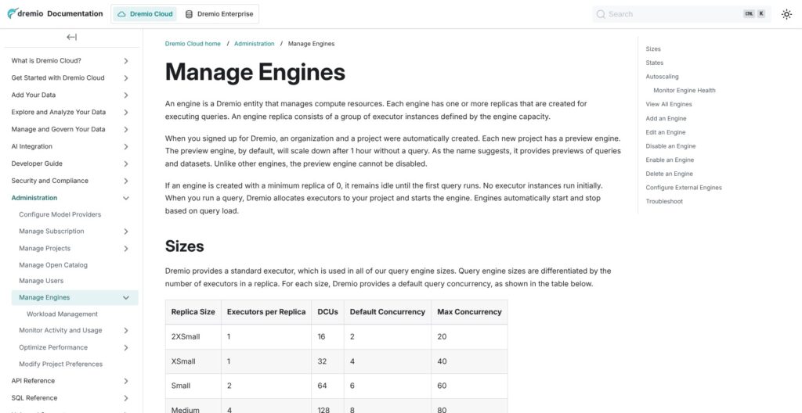The height and width of the screenshot is (413, 802).
Task: Expand the Developer Guide chevron
Action: coord(126,163)
